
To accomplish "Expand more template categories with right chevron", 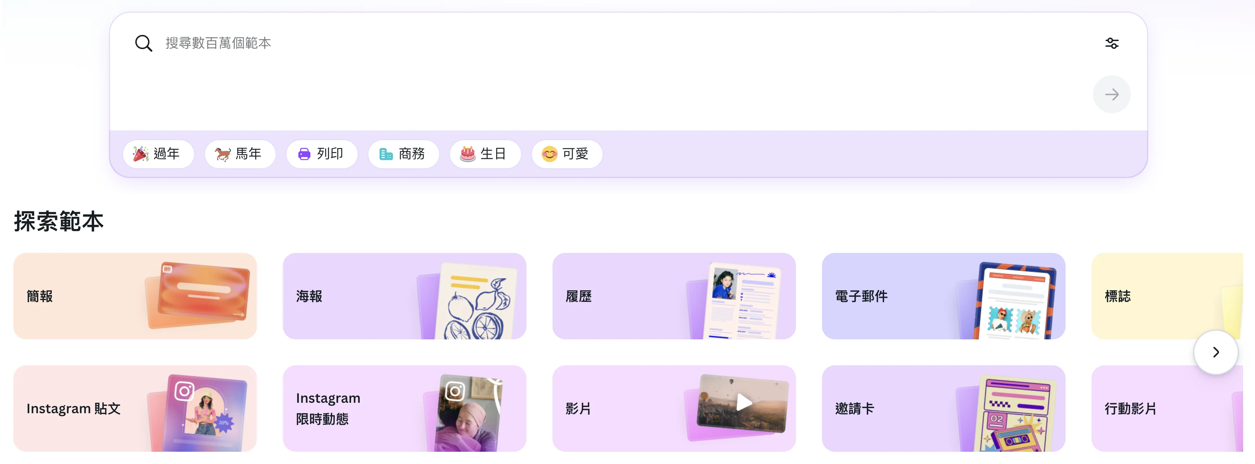I will pos(1216,352).
